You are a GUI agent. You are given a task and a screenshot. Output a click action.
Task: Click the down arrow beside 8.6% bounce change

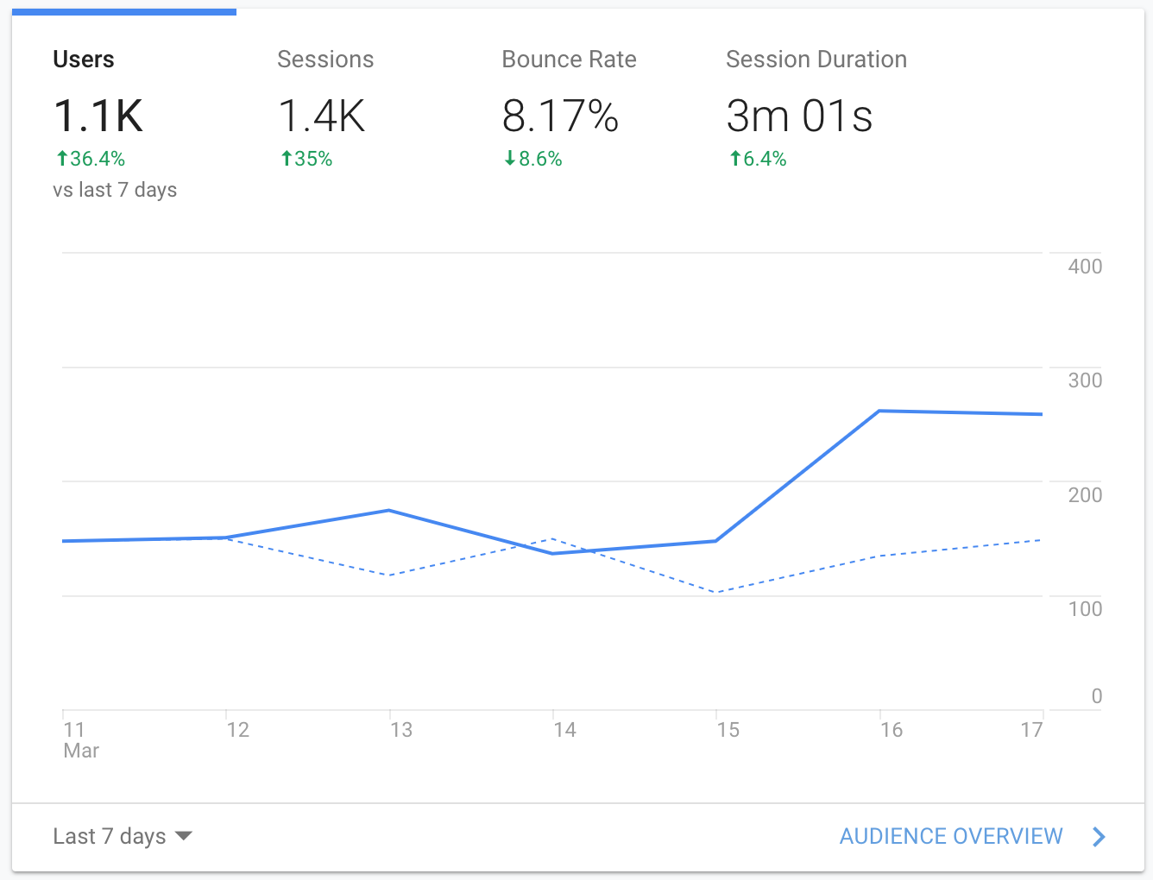click(510, 159)
